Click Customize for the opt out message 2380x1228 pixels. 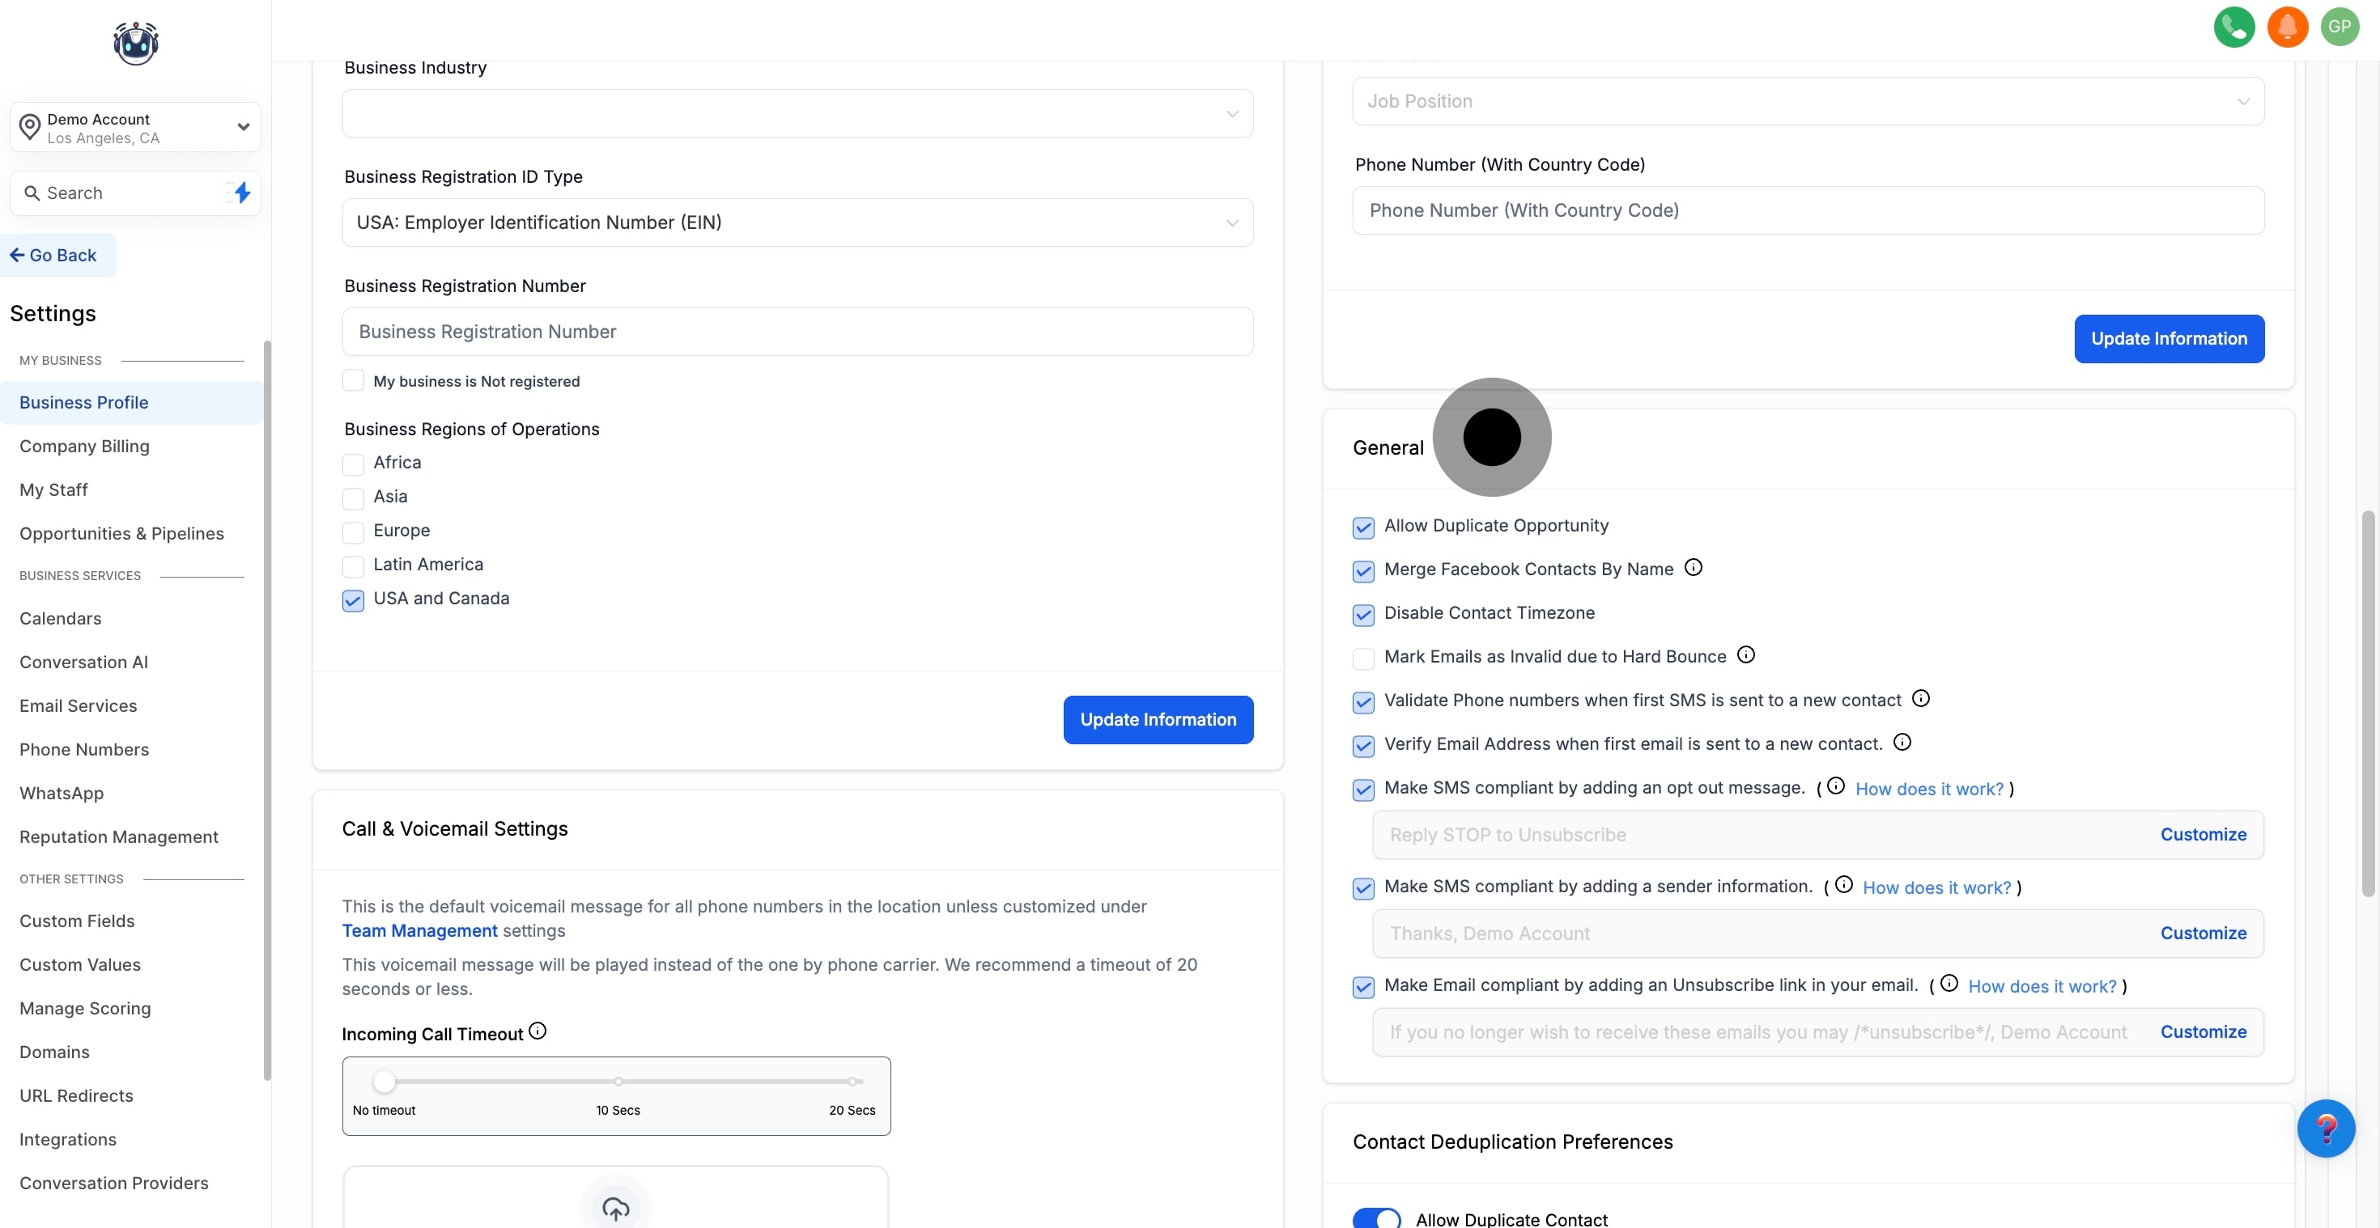(2203, 835)
